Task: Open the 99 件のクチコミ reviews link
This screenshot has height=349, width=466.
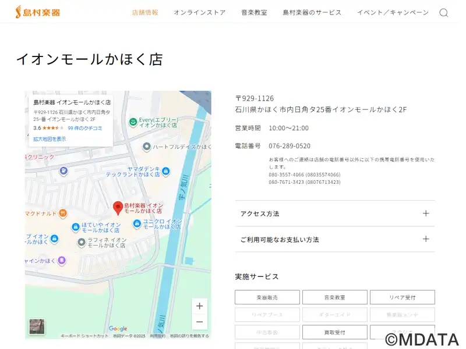Action: [84, 128]
